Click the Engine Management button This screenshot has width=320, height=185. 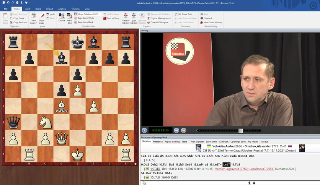pos(159,18)
